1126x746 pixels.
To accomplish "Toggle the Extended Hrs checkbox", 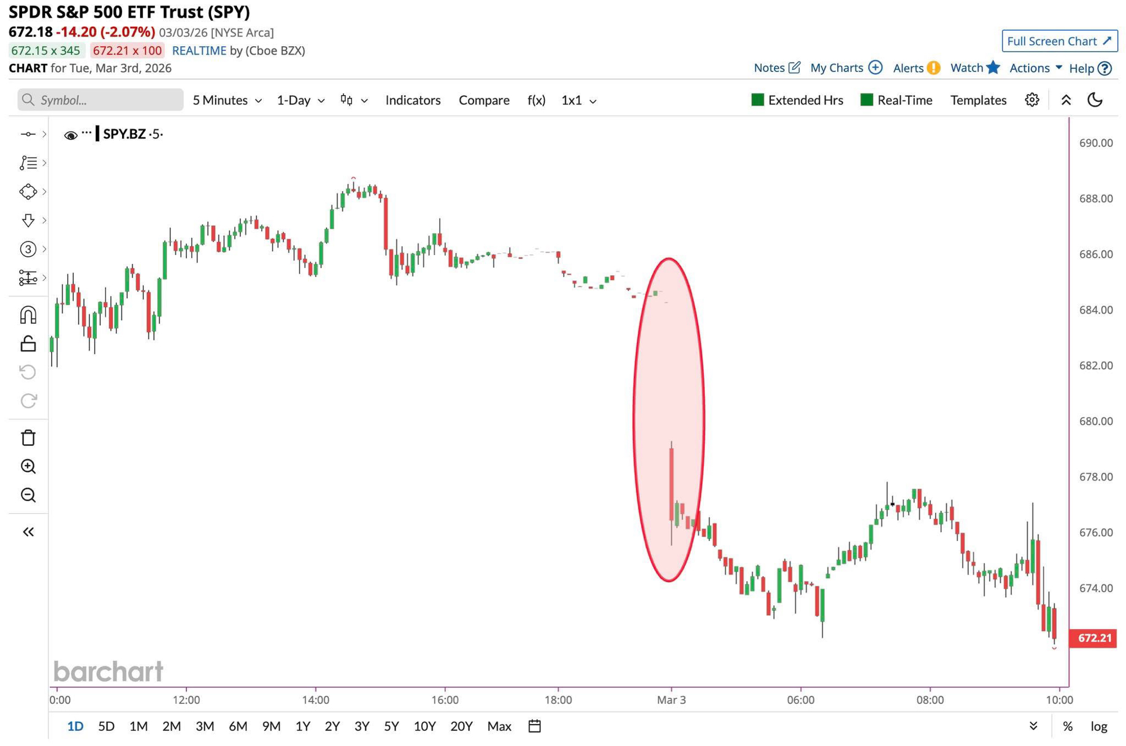I will click(x=758, y=100).
